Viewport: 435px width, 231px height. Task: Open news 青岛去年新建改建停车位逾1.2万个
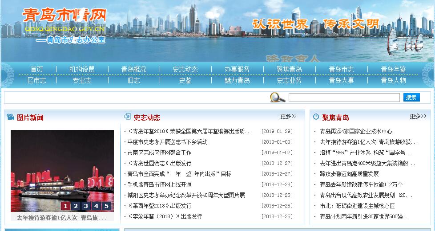(361, 184)
